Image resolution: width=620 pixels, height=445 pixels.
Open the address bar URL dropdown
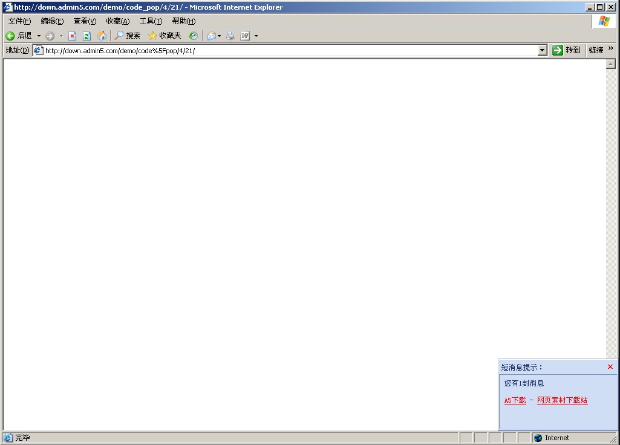coord(543,50)
